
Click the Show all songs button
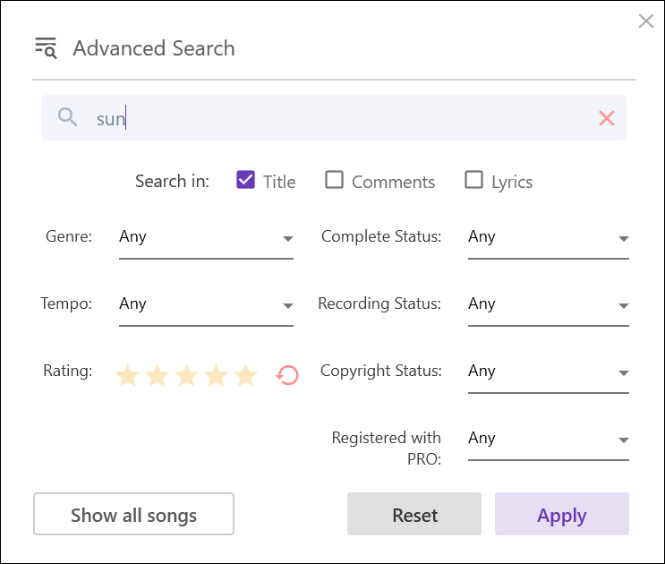click(133, 515)
